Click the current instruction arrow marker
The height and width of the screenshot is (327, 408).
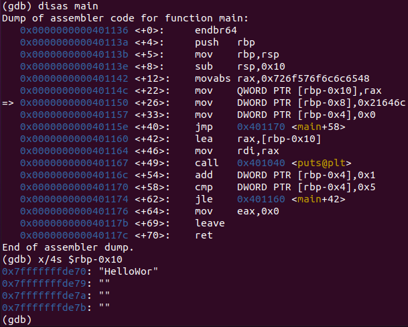point(8,103)
